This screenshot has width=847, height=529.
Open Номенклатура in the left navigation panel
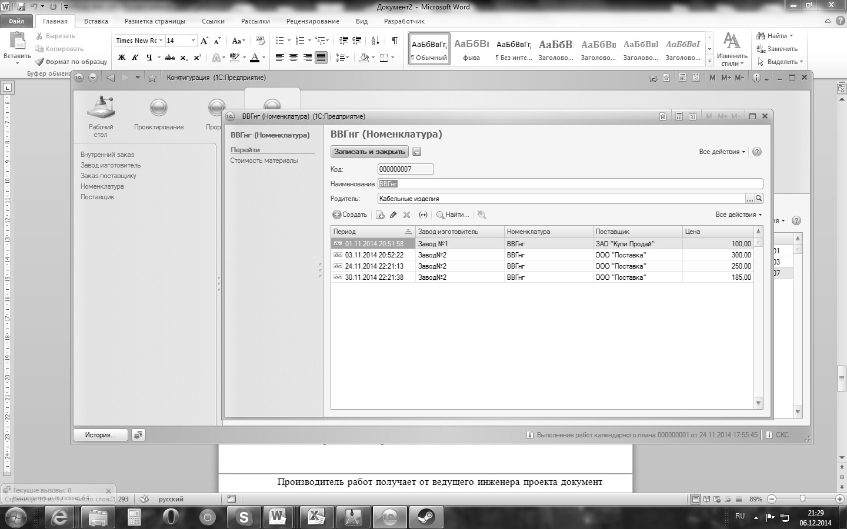tap(102, 186)
